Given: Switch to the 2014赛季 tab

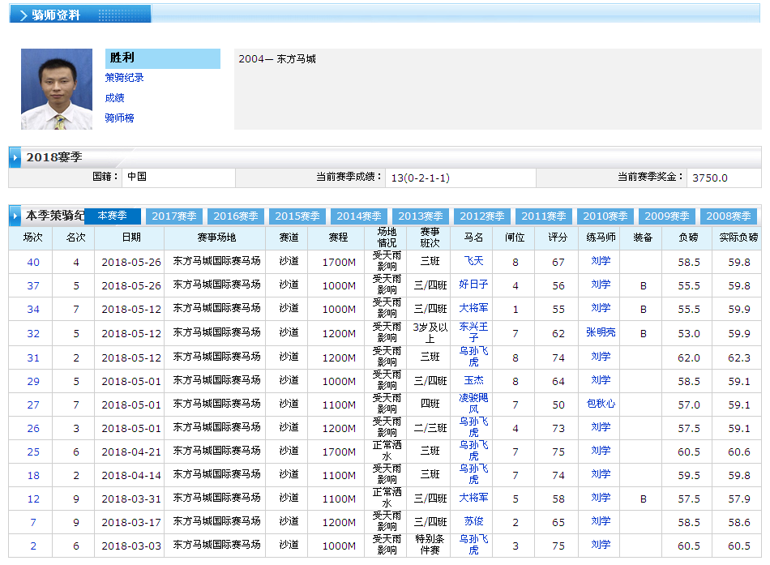Looking at the screenshot, I should click(x=359, y=216).
